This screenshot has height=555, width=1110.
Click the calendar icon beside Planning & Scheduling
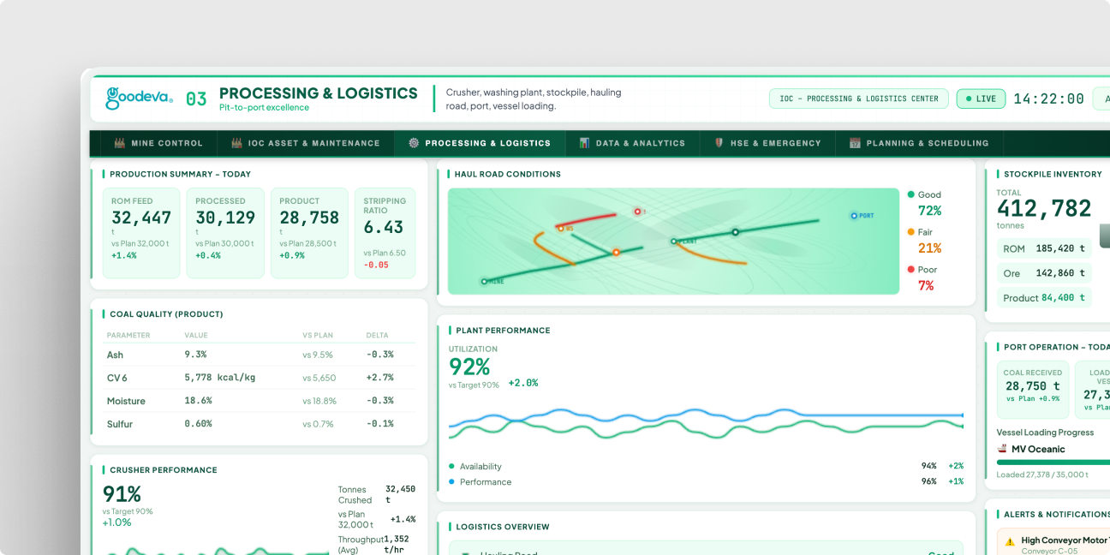[x=855, y=143]
